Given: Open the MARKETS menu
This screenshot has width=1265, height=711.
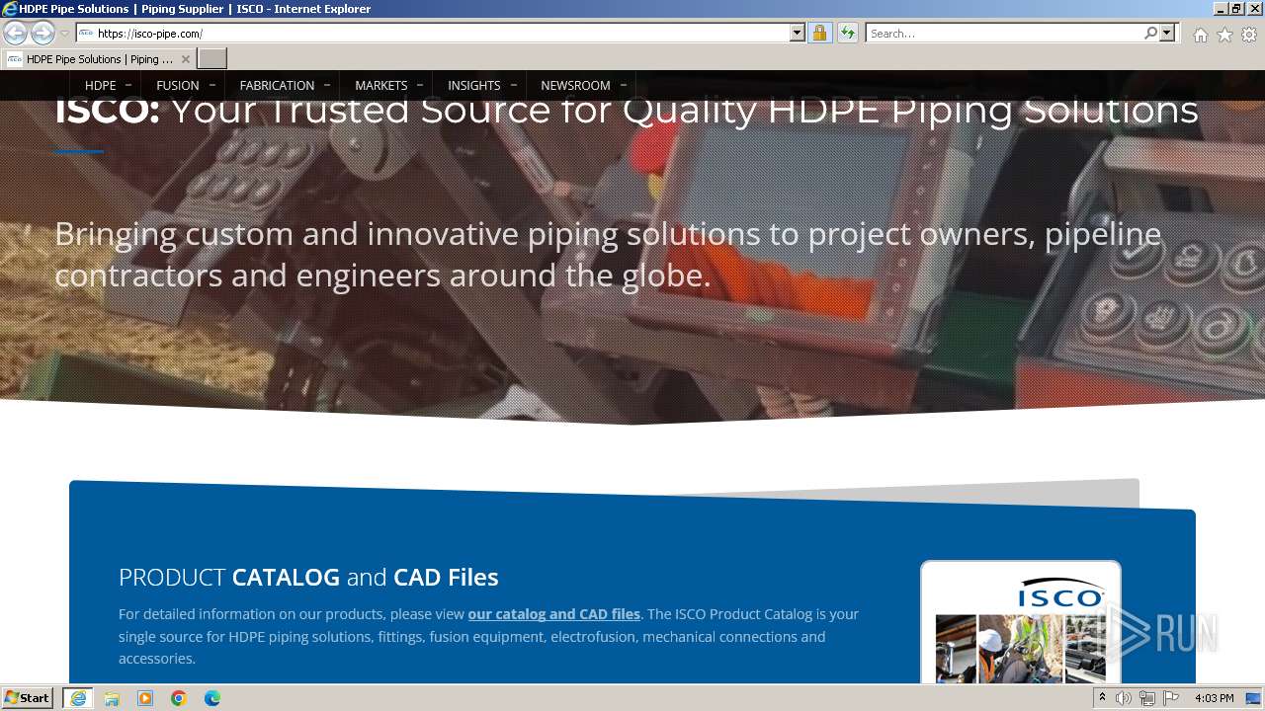Looking at the screenshot, I should pyautogui.click(x=381, y=85).
